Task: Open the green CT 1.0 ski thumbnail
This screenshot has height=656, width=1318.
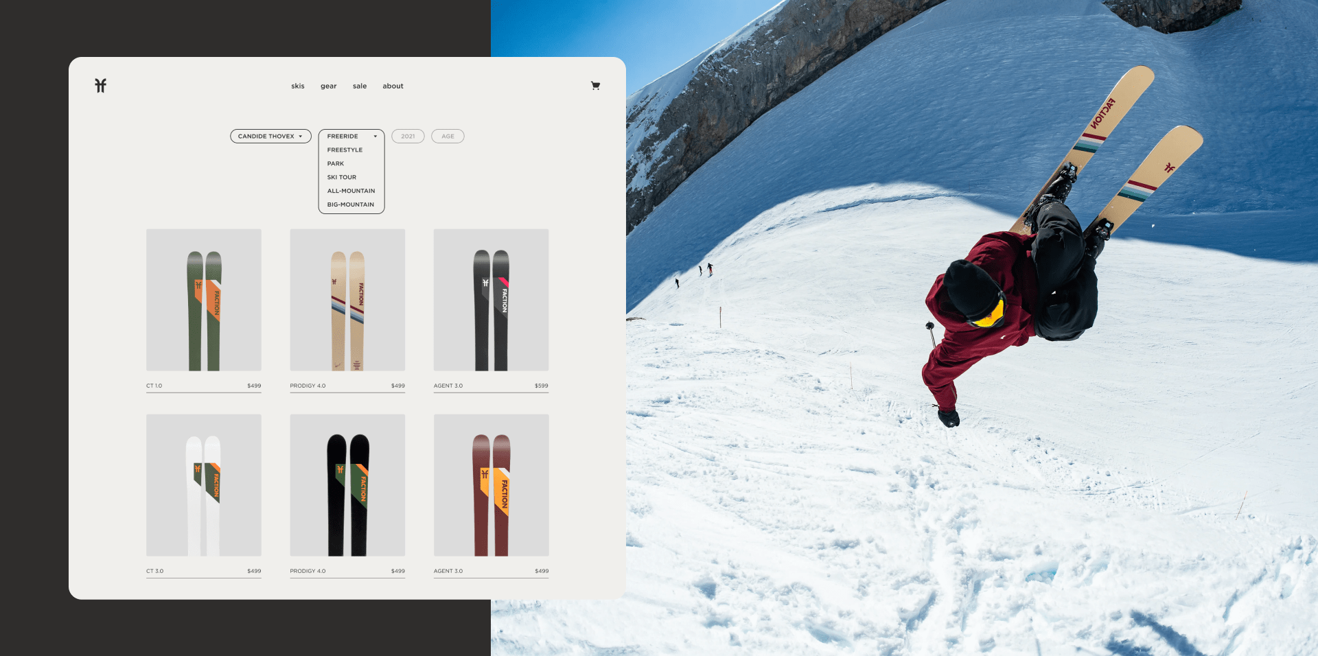Action: tap(204, 300)
